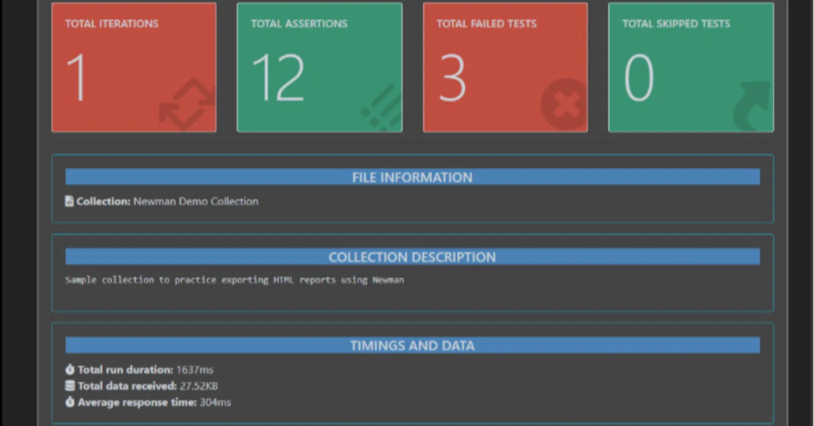The height and width of the screenshot is (426, 814).
Task: Click the failed tests count 3
Action: (453, 78)
